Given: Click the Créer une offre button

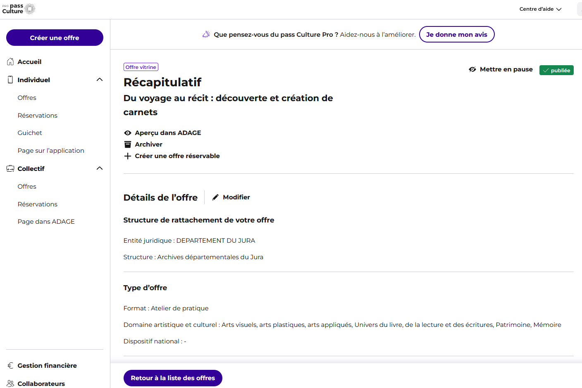Looking at the screenshot, I should [55, 38].
